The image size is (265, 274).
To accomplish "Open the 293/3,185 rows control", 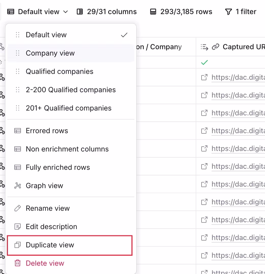I will point(181,12).
